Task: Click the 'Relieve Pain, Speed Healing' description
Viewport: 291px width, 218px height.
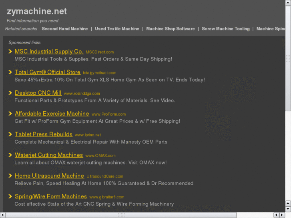Action: pyautogui.click(x=104, y=183)
